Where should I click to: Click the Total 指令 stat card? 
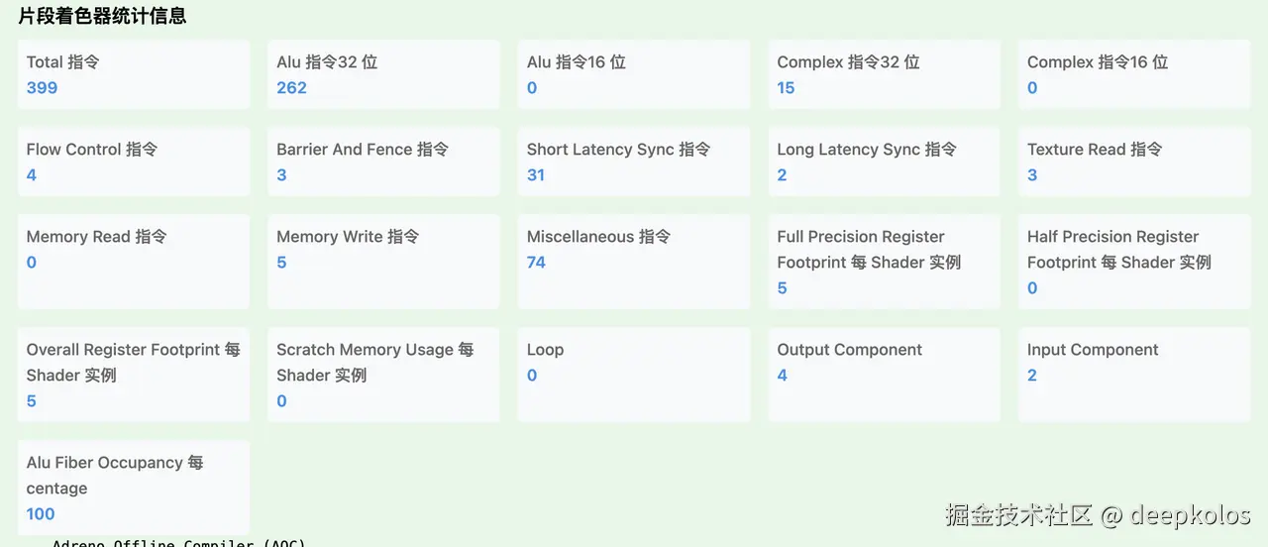point(134,74)
